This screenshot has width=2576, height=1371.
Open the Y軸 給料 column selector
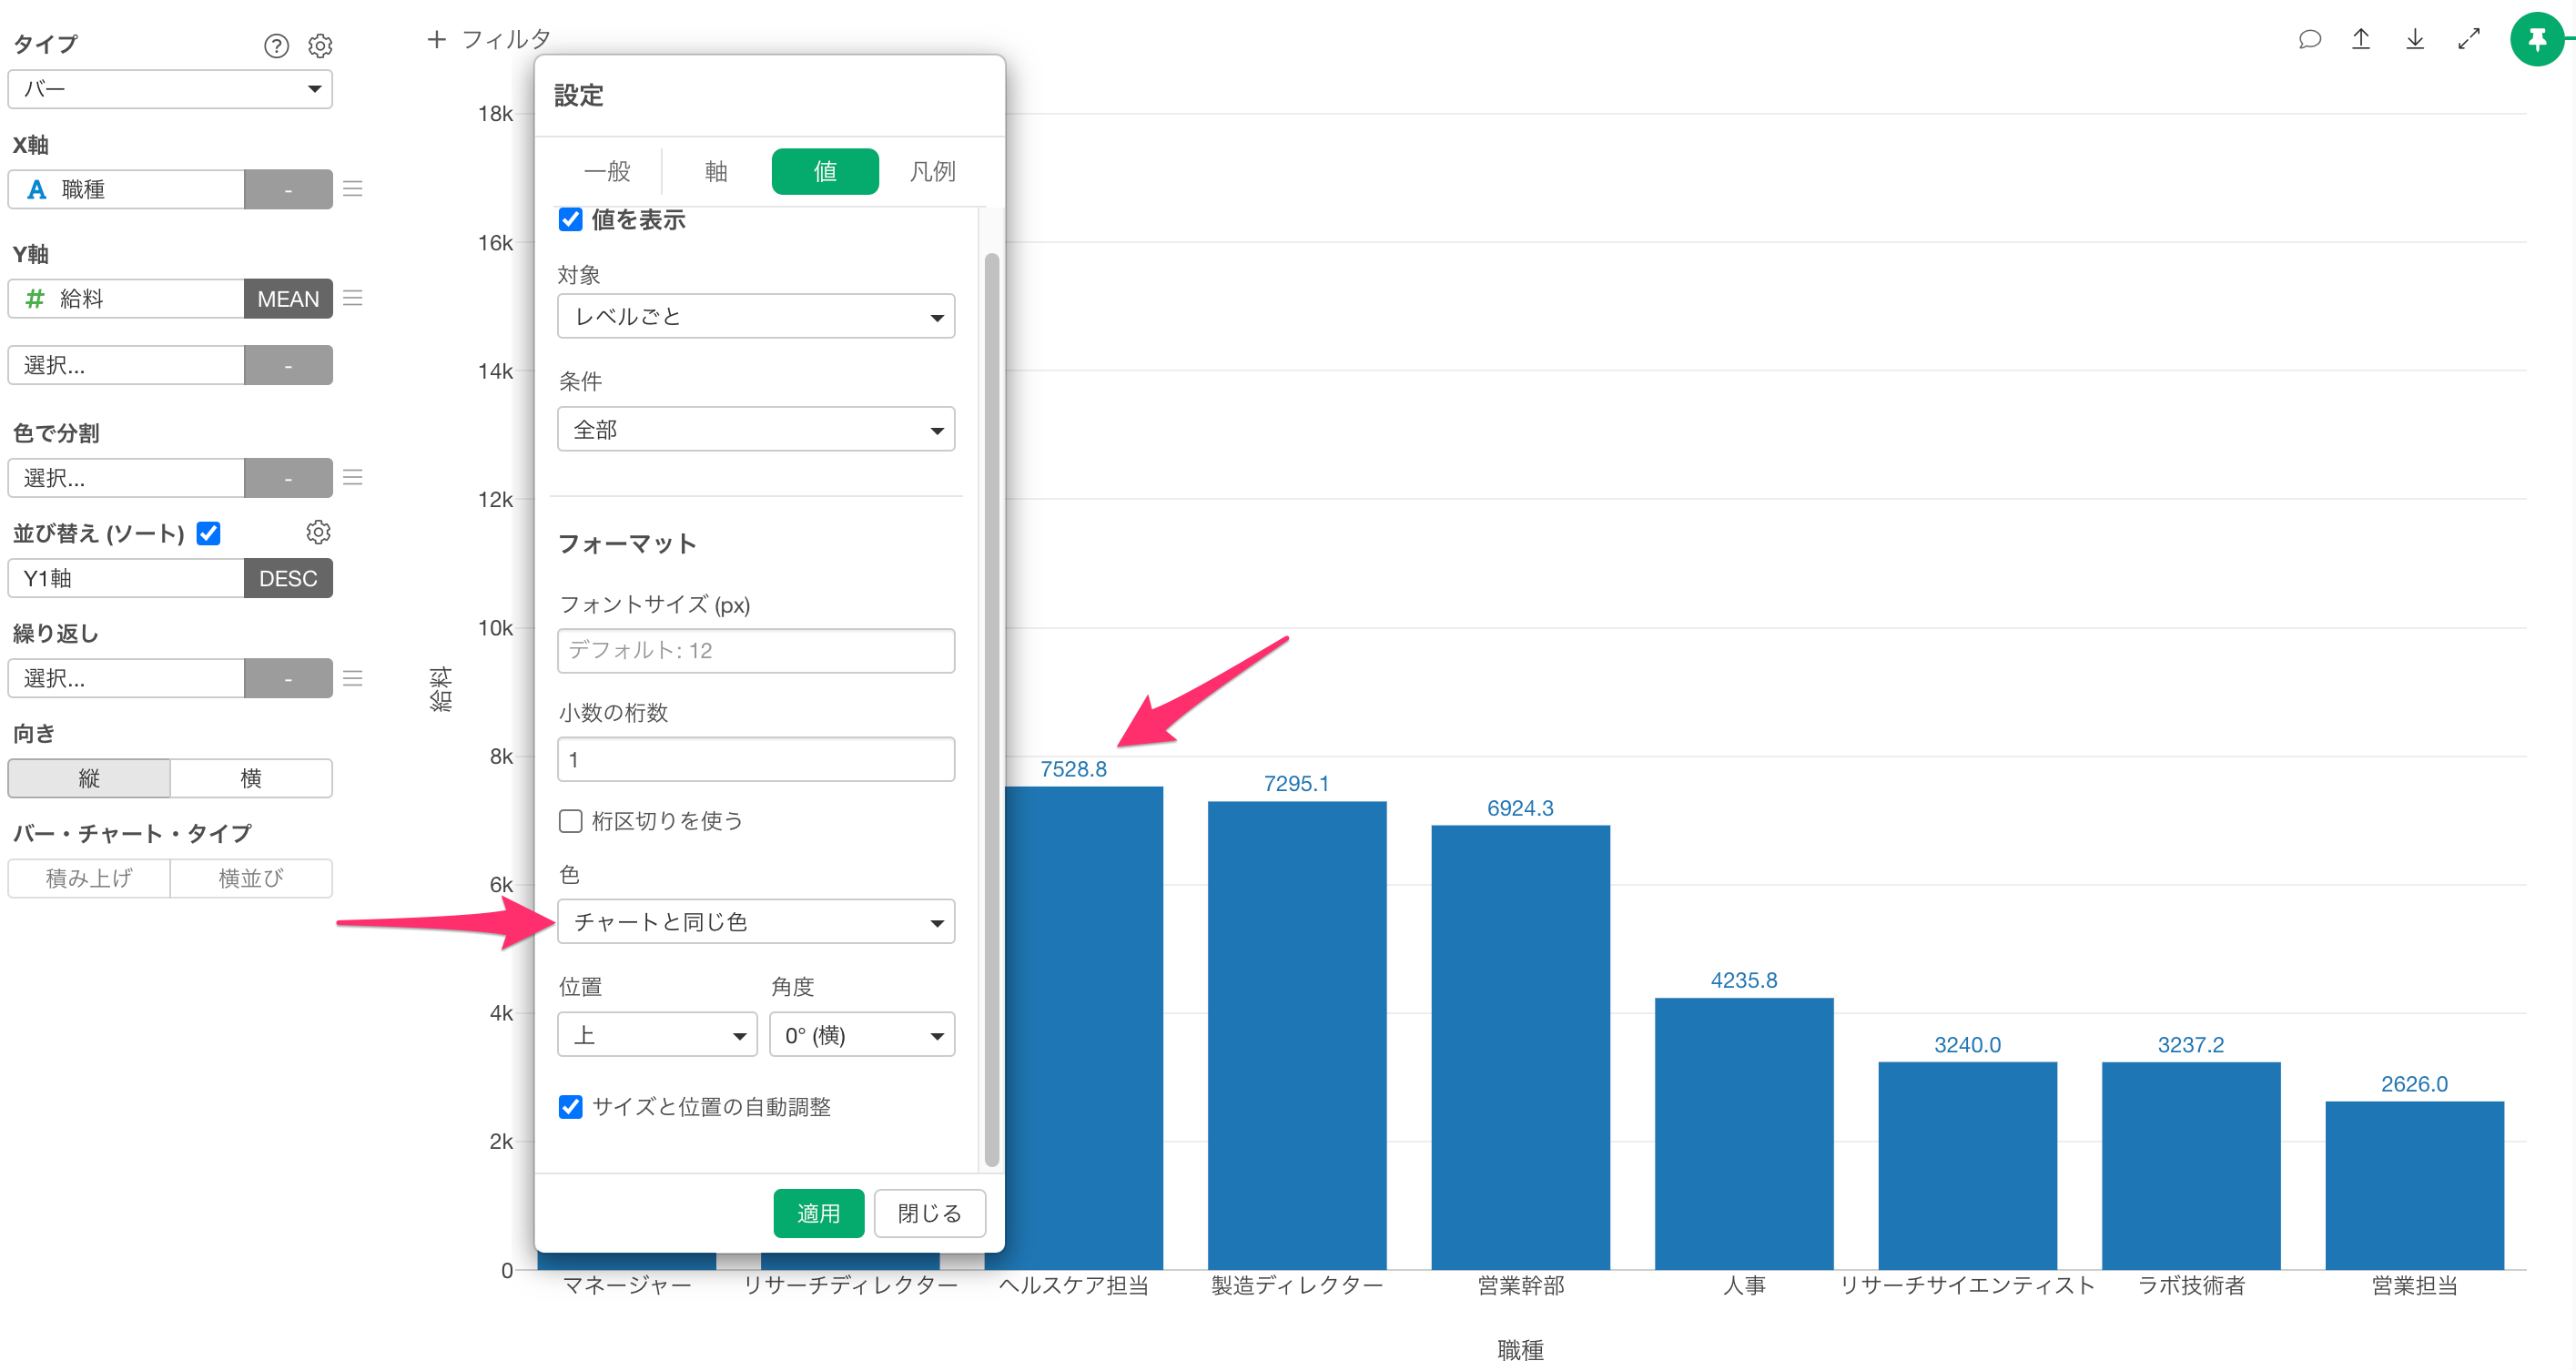tap(126, 298)
